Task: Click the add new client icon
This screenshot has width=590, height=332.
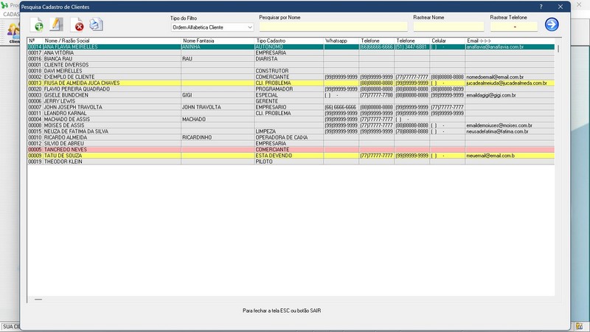Action: (x=37, y=25)
